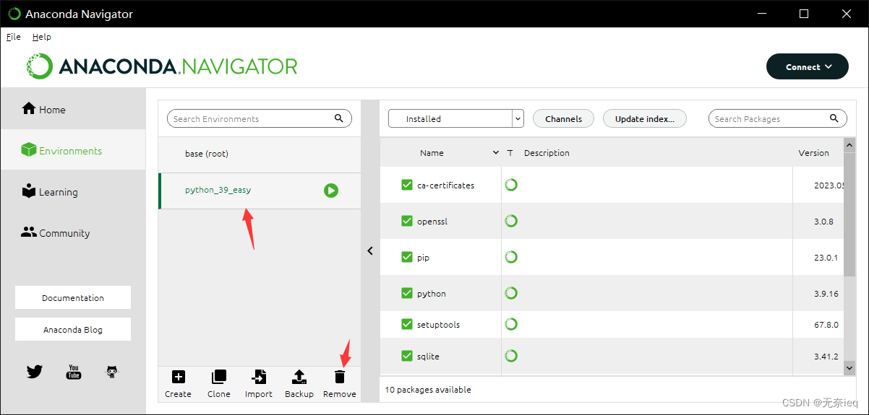Run python_39_easy with the green play icon
The height and width of the screenshot is (415, 869).
tap(331, 191)
